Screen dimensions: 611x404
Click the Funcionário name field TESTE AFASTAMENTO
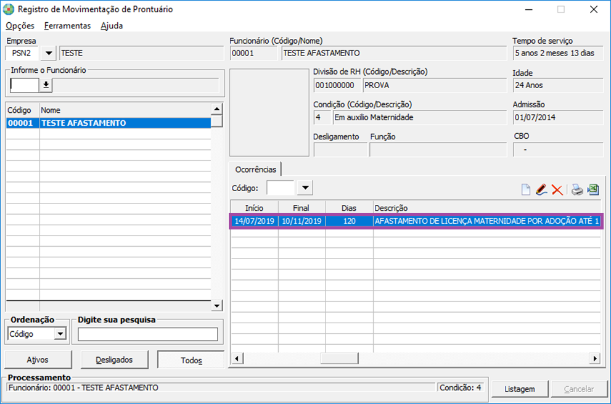click(394, 53)
